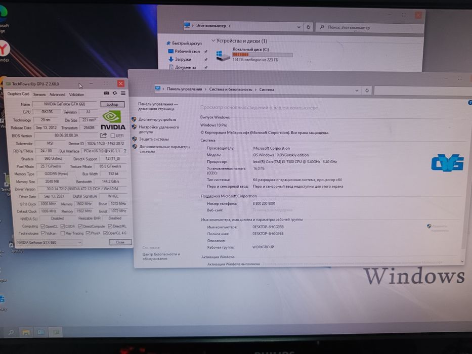Click the Close button at GPU-Z bottom

click(x=120, y=242)
